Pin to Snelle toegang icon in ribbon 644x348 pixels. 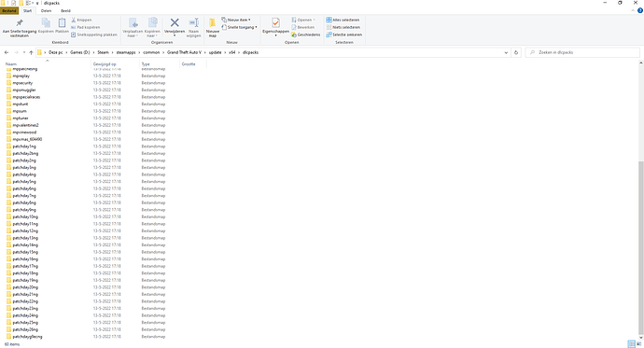pyautogui.click(x=20, y=23)
